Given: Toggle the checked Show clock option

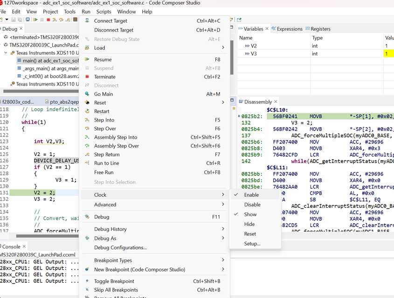Looking at the screenshot, I should (250, 215).
